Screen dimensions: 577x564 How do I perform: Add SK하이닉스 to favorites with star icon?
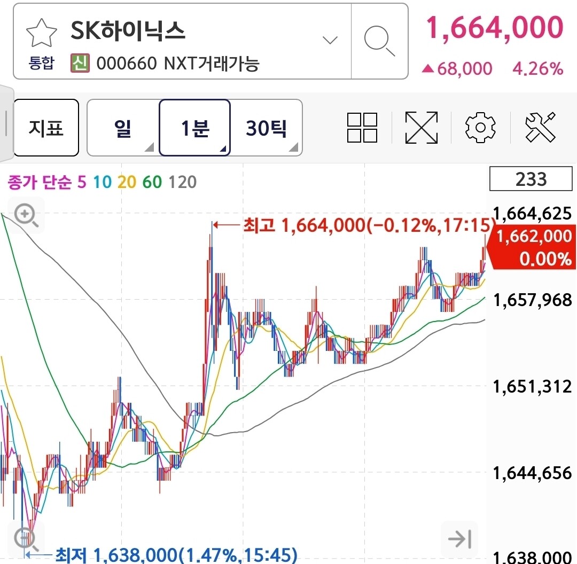tap(42, 33)
